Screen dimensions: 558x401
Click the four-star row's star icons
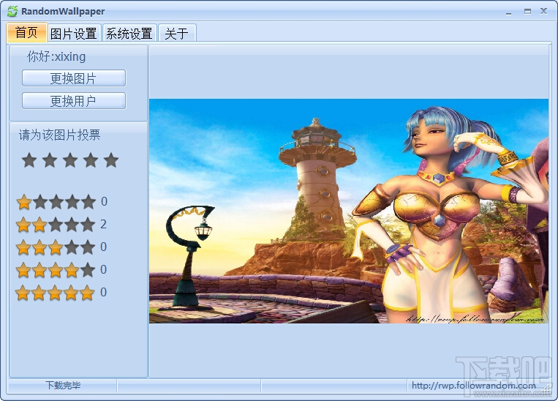click(56, 270)
